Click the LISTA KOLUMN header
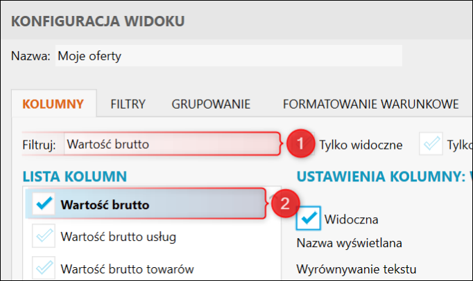 [x=74, y=176]
